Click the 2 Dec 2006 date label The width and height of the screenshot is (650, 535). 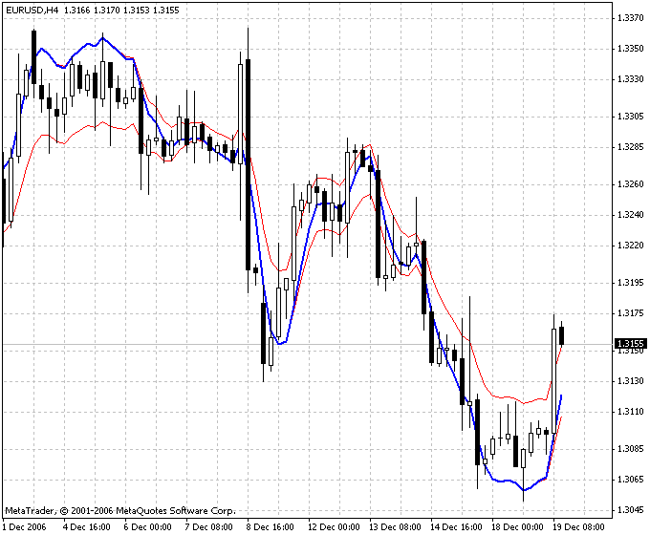[24, 526]
